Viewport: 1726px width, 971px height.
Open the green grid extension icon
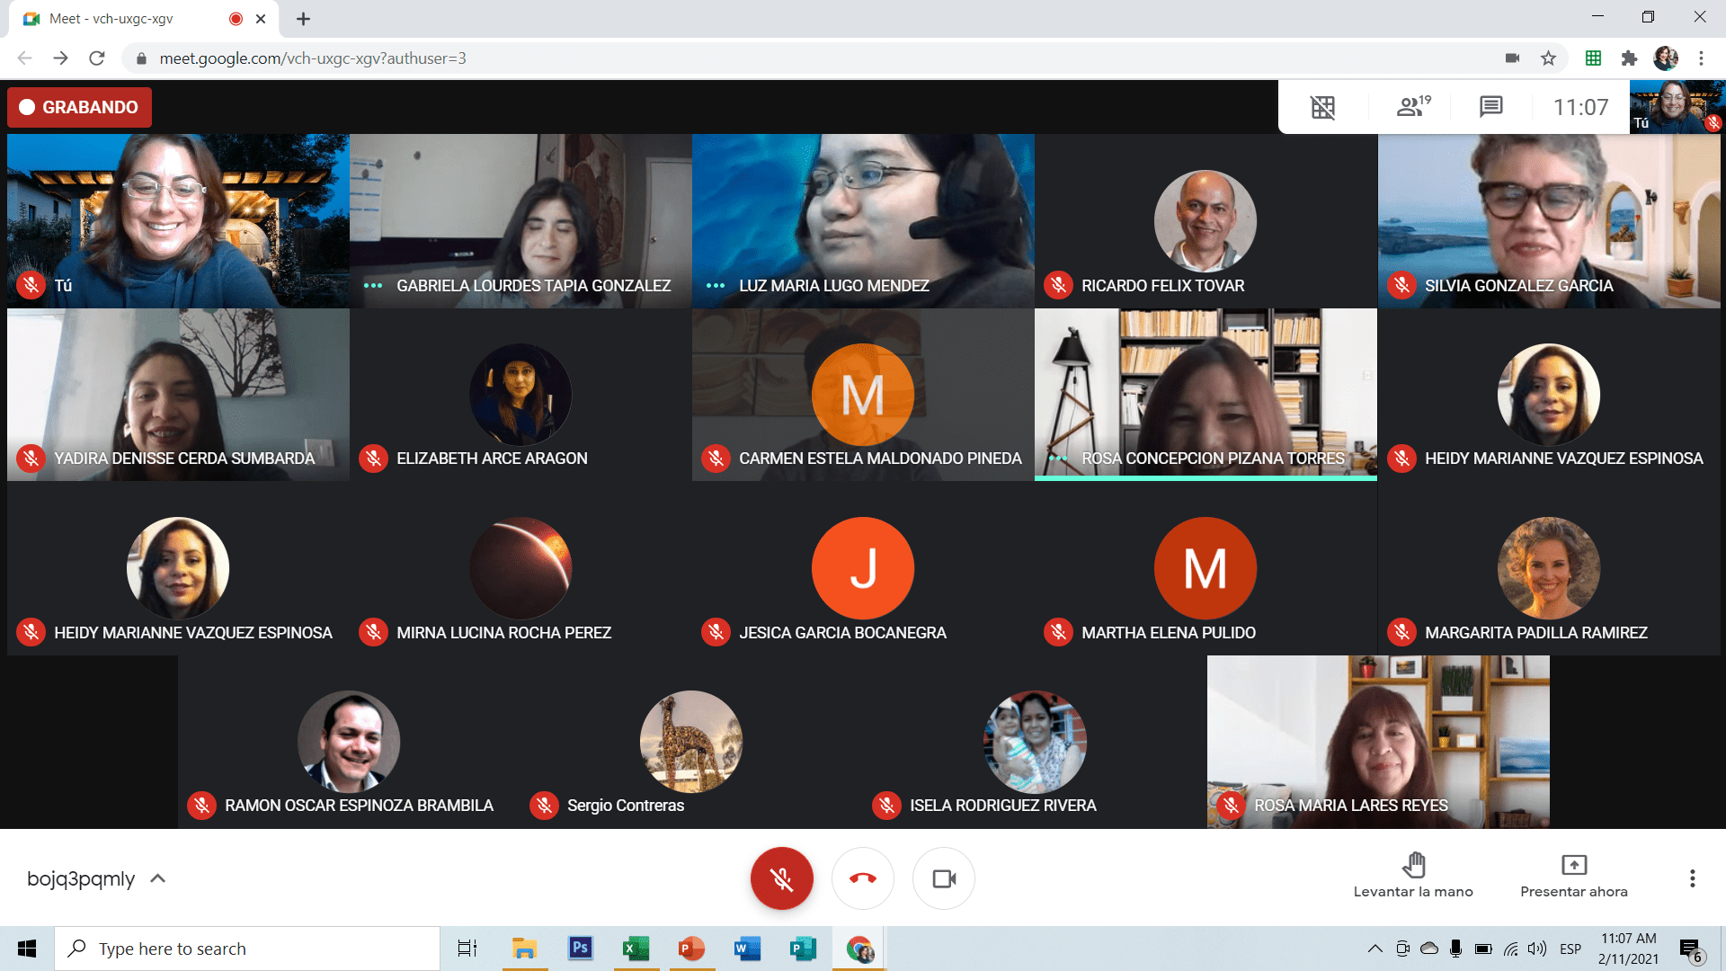click(1593, 58)
